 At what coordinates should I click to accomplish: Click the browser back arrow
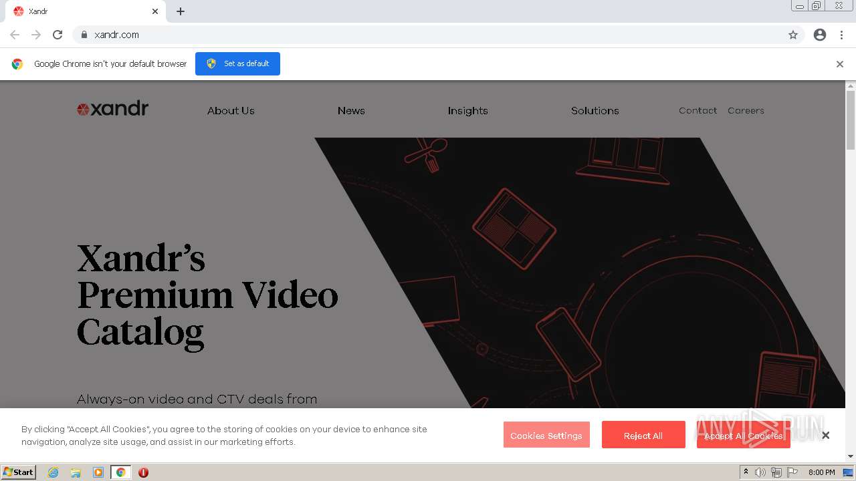(15, 35)
